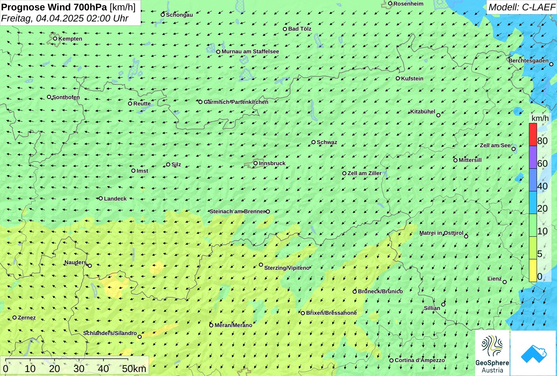Click the yellow 0 km/h legend color

[x=533, y=271]
